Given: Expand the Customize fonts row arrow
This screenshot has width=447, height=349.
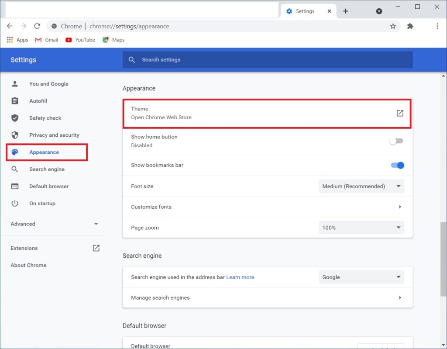Looking at the screenshot, I should [x=400, y=207].
